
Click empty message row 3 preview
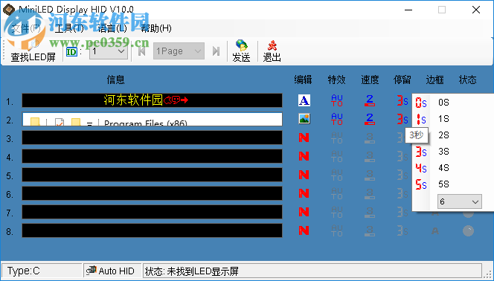pyautogui.click(x=153, y=138)
